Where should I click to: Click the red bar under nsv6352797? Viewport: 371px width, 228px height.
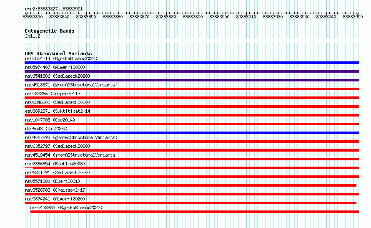[192, 150]
